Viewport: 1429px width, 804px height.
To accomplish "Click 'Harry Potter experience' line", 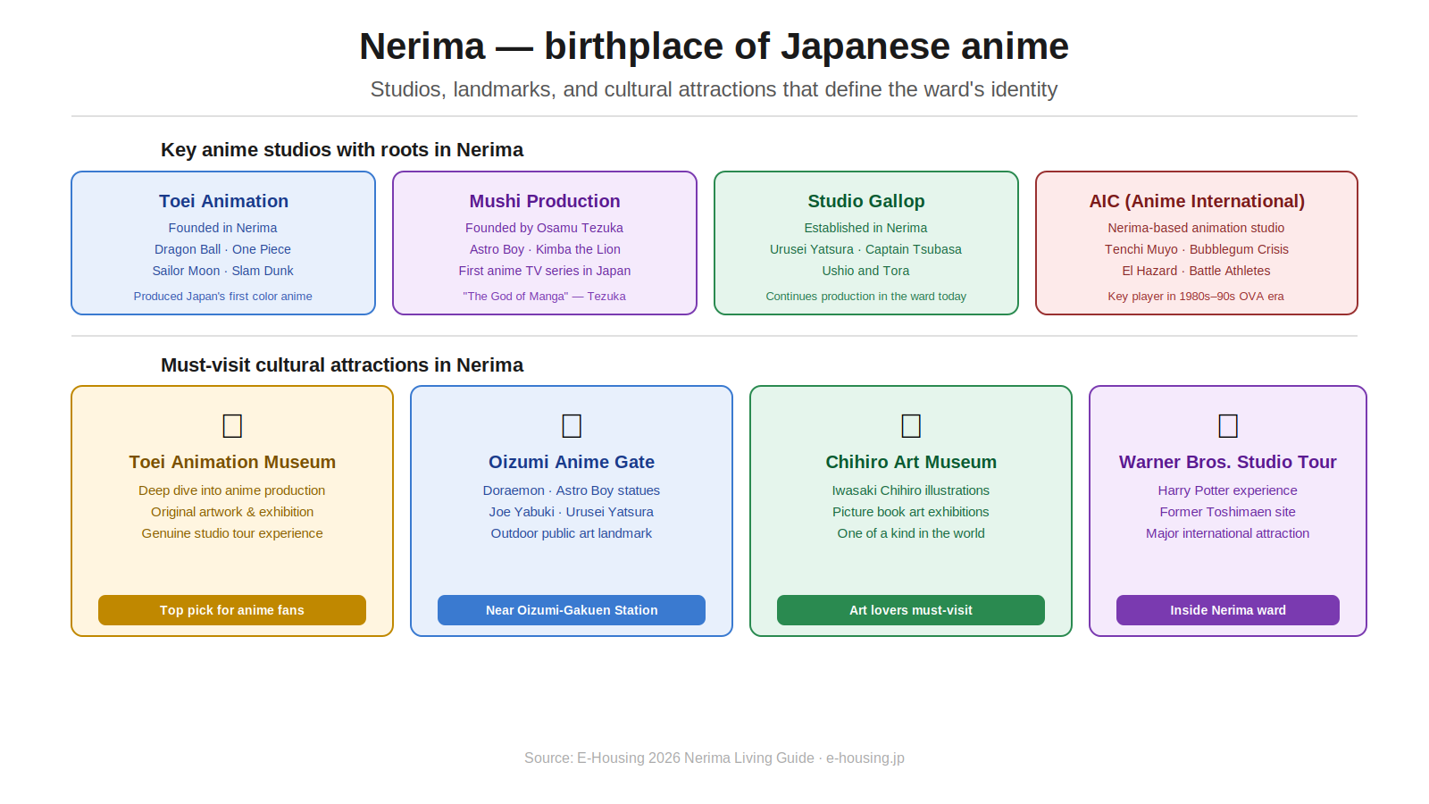I will [x=1228, y=490].
